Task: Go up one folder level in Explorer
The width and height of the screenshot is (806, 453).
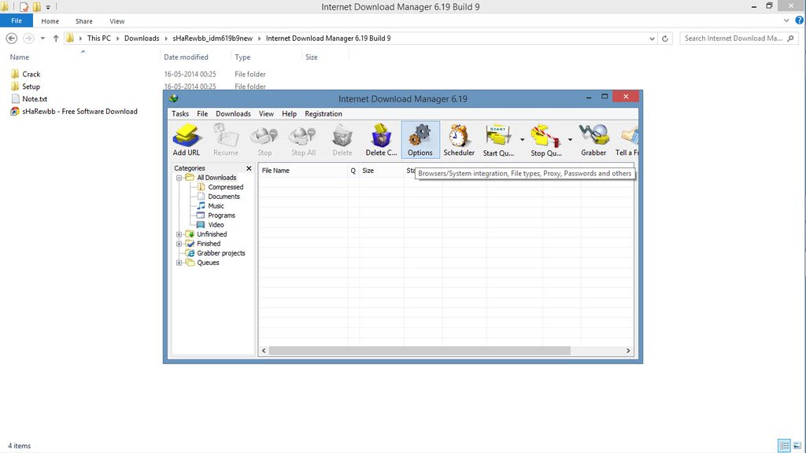Action: (x=56, y=39)
